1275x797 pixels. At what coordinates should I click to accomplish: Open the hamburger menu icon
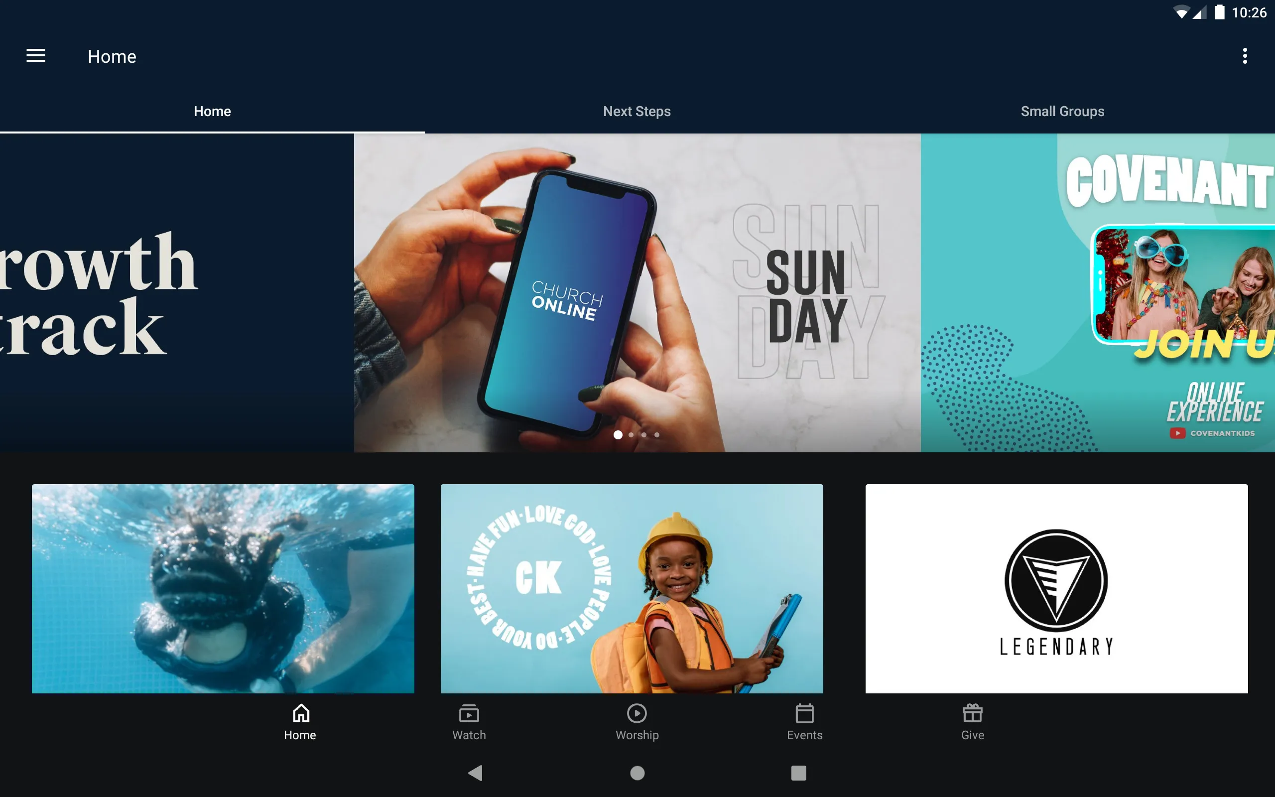point(36,55)
